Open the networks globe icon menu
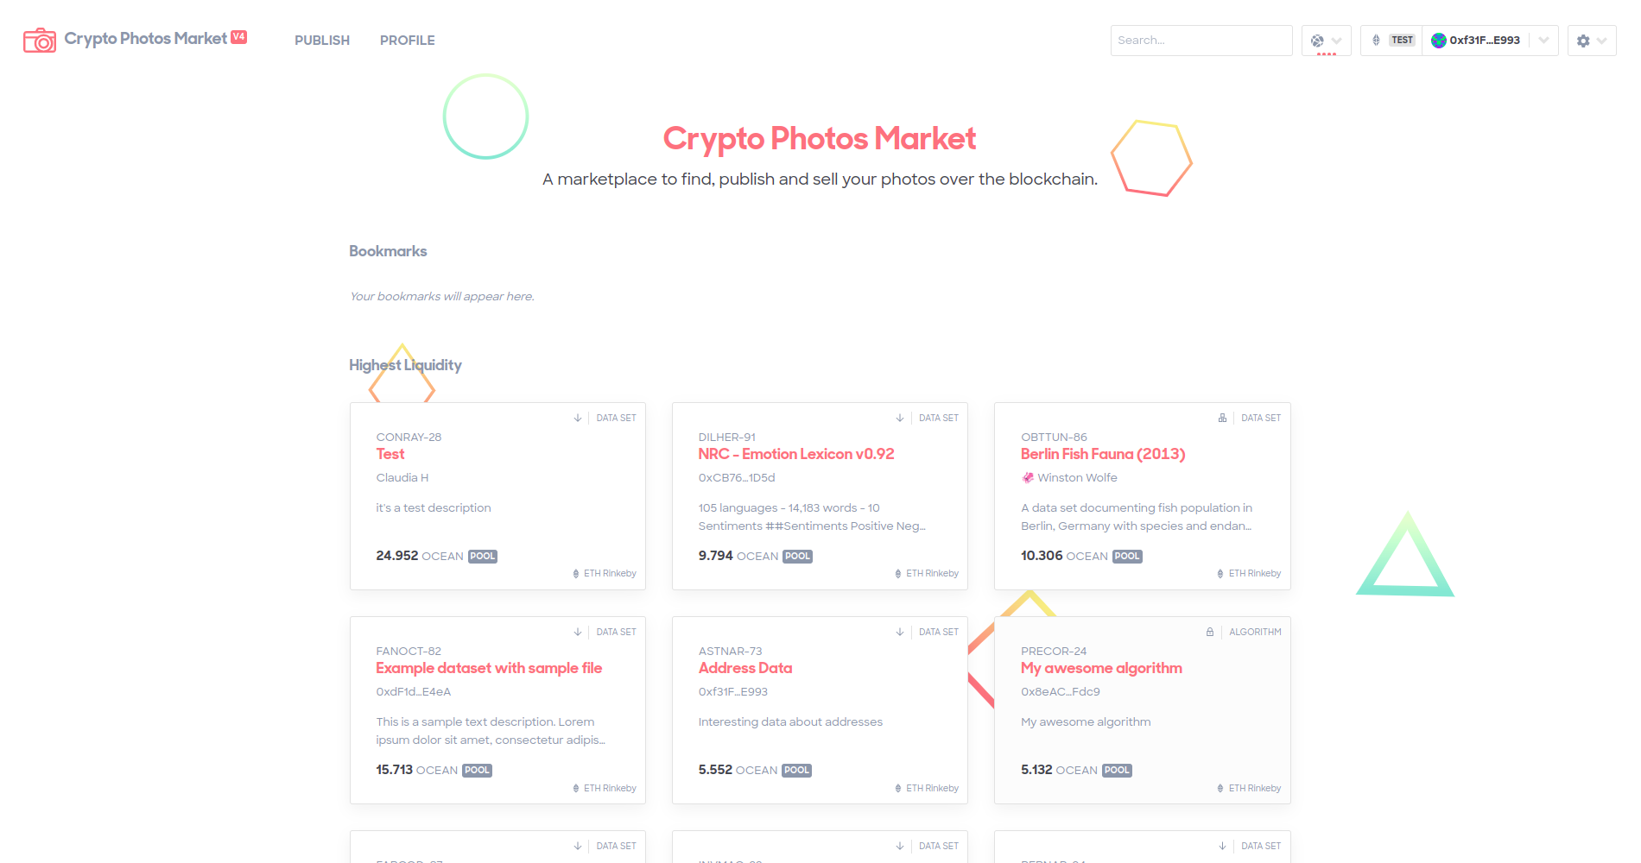 point(1317,41)
